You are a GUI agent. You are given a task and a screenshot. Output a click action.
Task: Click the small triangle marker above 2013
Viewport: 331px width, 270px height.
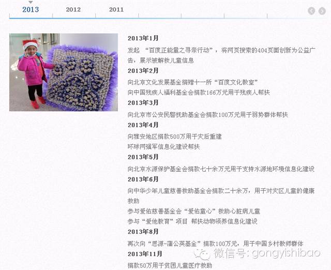(x=31, y=2)
